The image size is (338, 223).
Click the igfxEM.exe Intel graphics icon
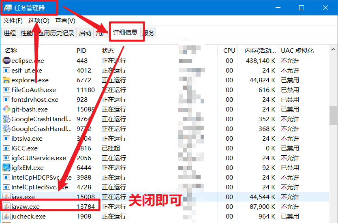coord(6,167)
